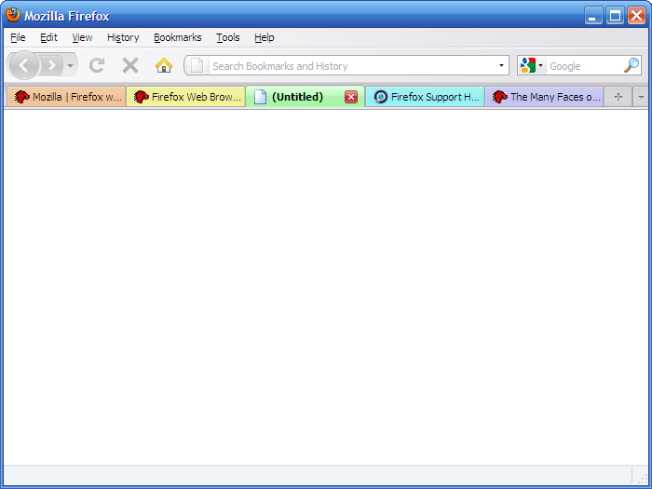The height and width of the screenshot is (489, 652).
Task: Open the recent pages history dropdown arrow
Action: click(x=70, y=65)
